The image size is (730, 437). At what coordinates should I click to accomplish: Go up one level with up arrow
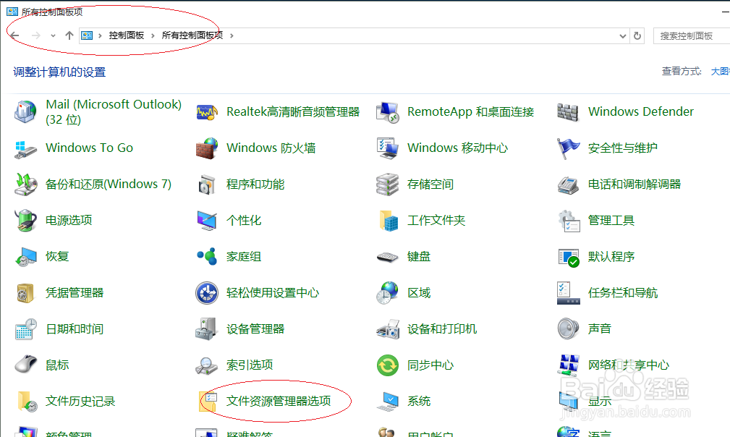click(69, 35)
